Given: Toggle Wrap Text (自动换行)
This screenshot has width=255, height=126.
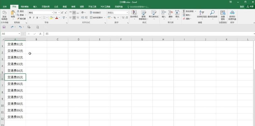Looking at the screenshot, I should click(x=95, y=13).
